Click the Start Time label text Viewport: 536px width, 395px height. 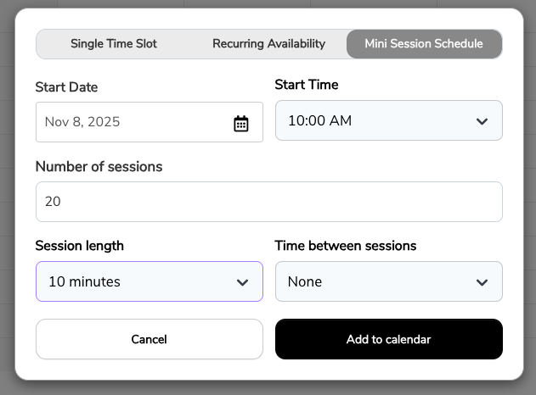pos(307,85)
